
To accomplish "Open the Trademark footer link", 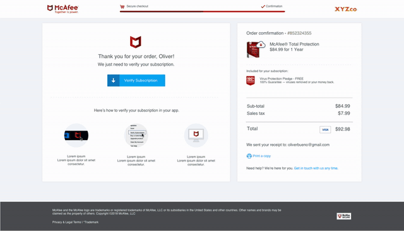I will (x=91, y=222).
